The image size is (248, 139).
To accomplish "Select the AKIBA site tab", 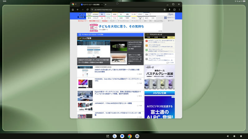I will click(115, 14).
